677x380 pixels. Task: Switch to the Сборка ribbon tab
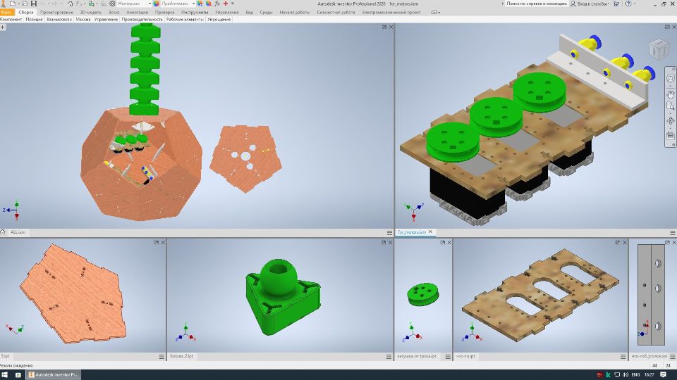tap(26, 13)
